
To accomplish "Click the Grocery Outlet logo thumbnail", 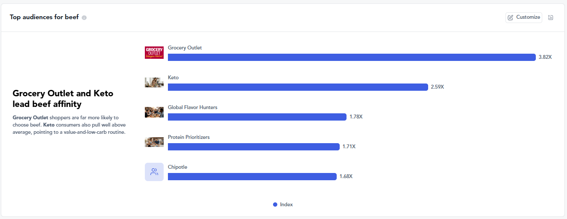I will coord(154,53).
